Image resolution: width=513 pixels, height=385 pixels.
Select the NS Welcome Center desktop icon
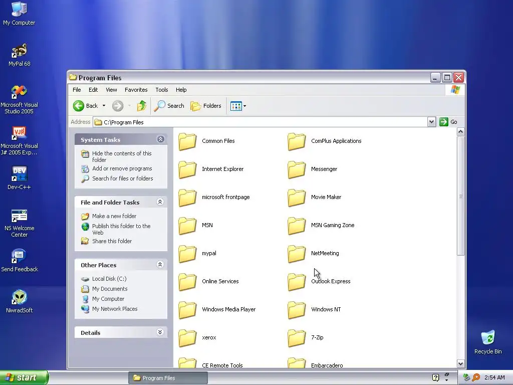pyautogui.click(x=20, y=223)
